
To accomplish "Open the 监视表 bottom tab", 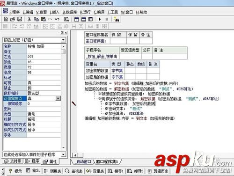I will [x=73, y=171].
